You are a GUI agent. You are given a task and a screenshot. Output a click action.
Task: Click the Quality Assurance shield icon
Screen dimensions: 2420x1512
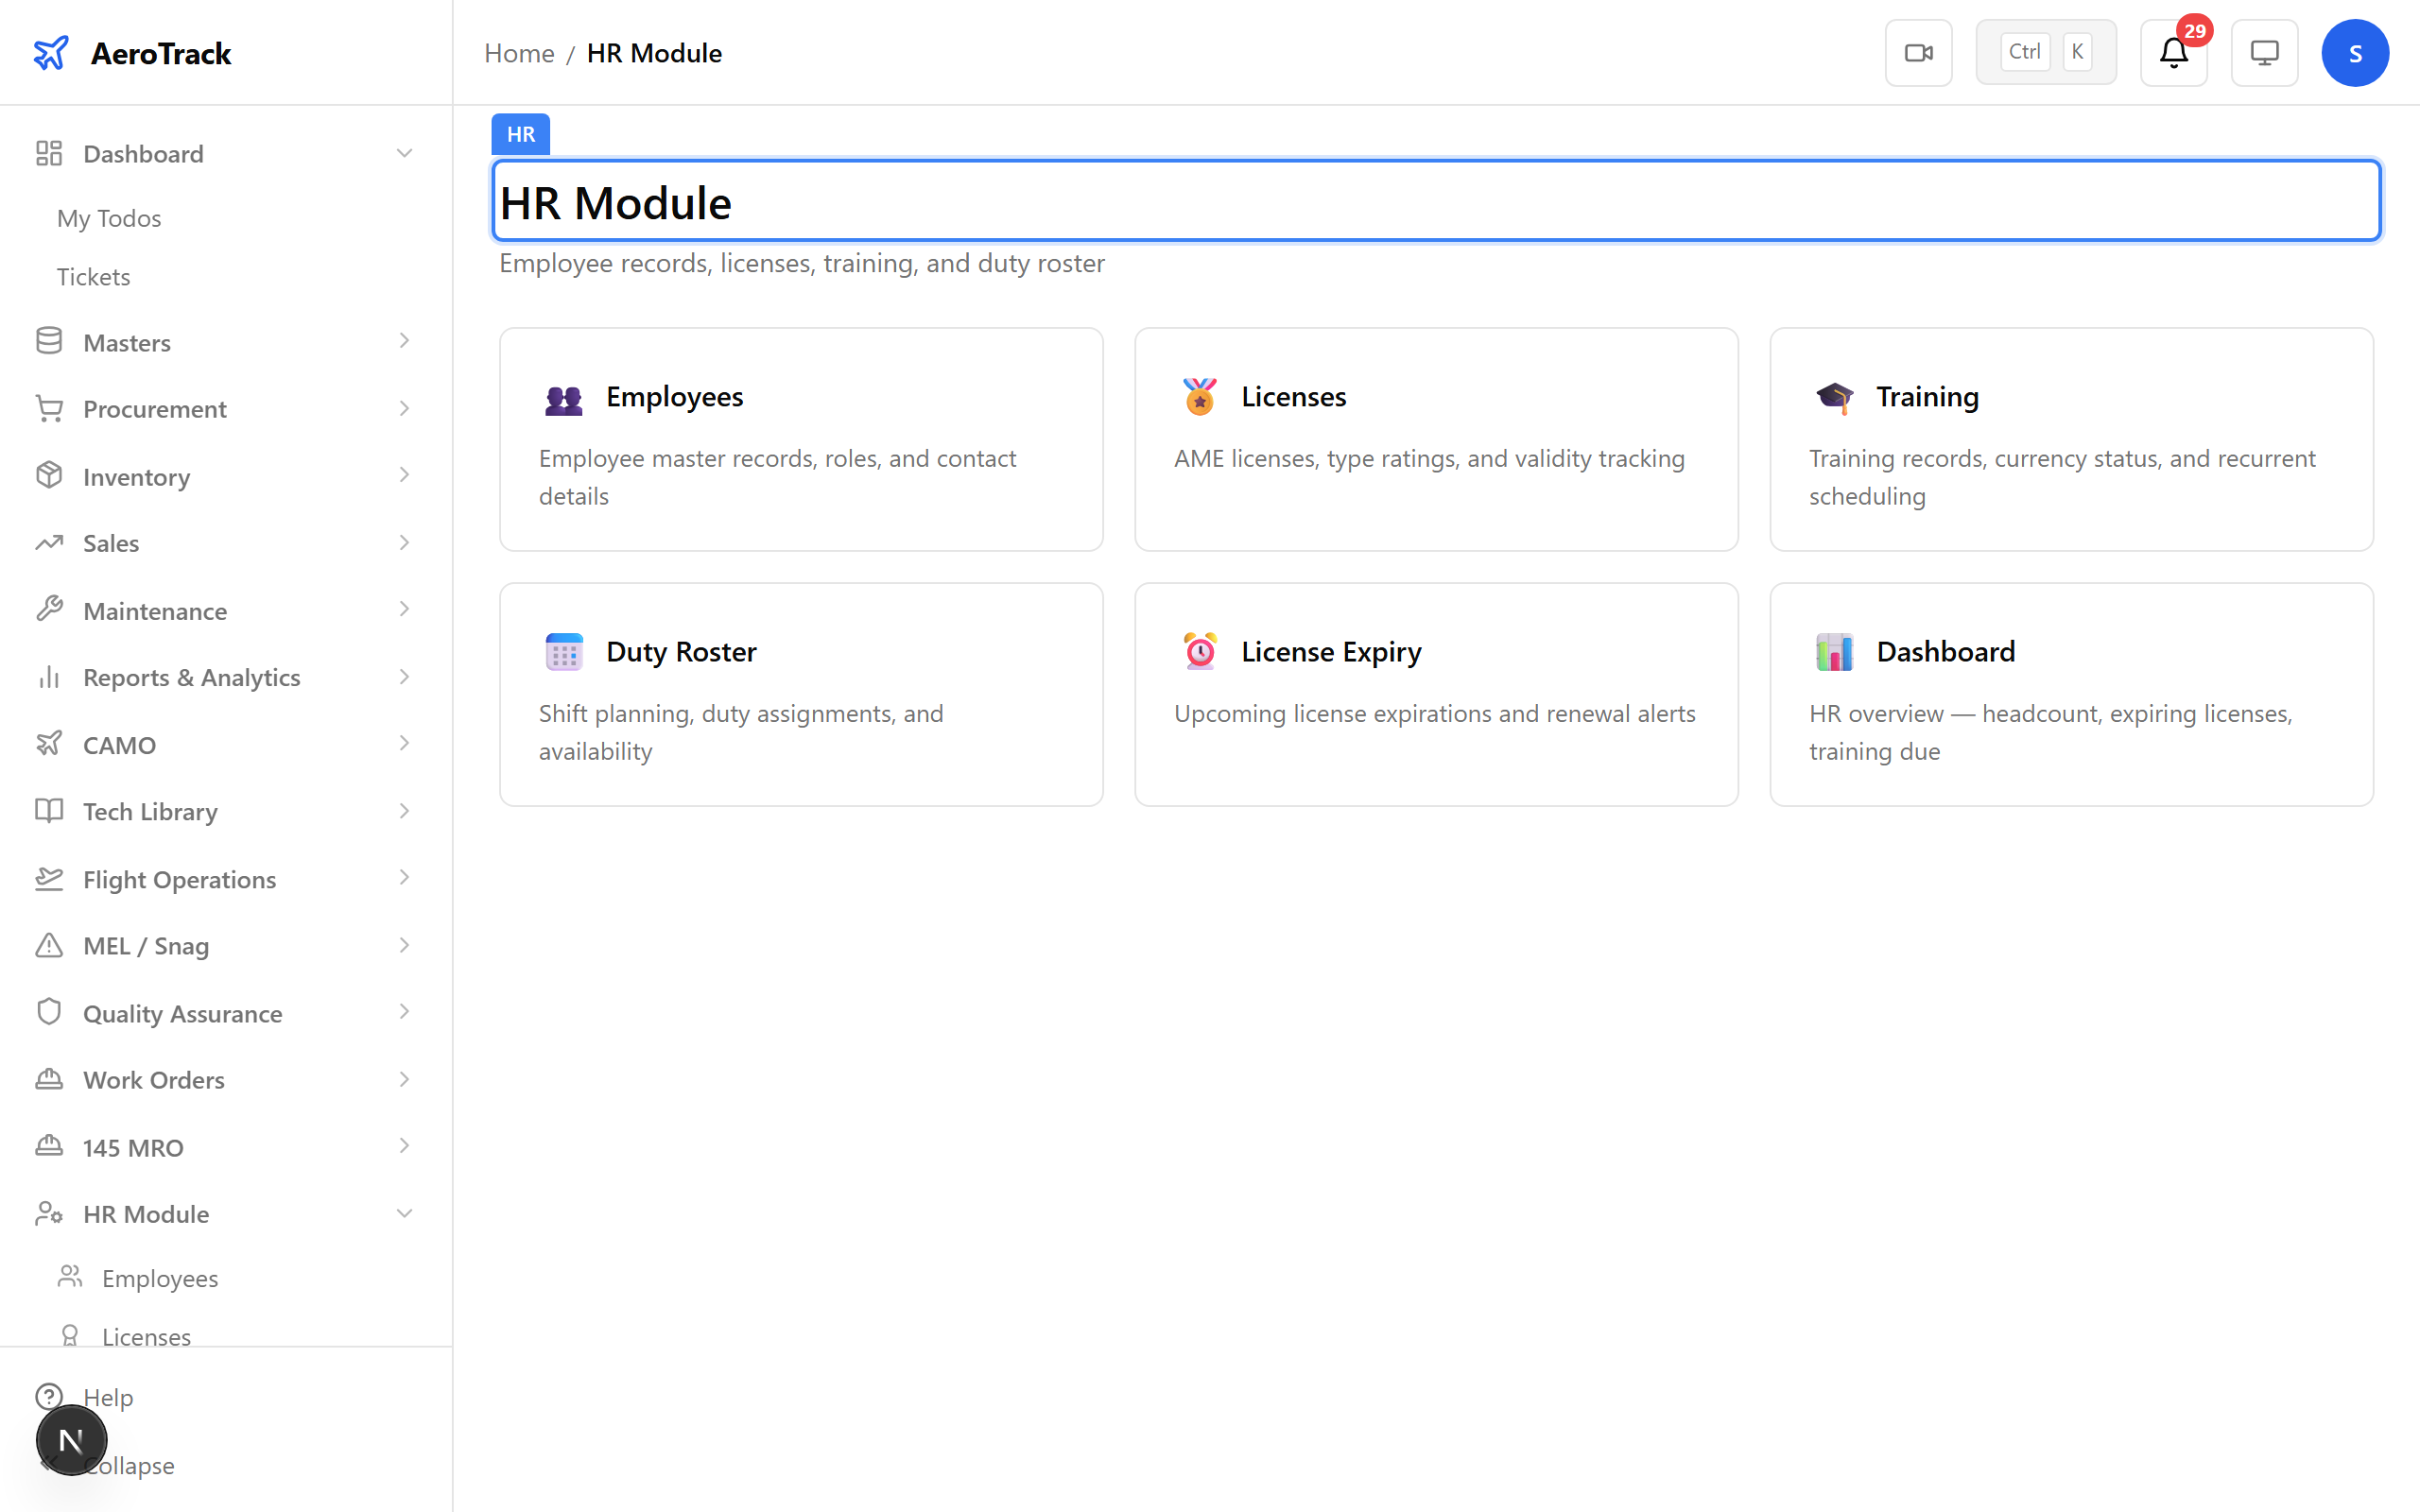tap(49, 1012)
